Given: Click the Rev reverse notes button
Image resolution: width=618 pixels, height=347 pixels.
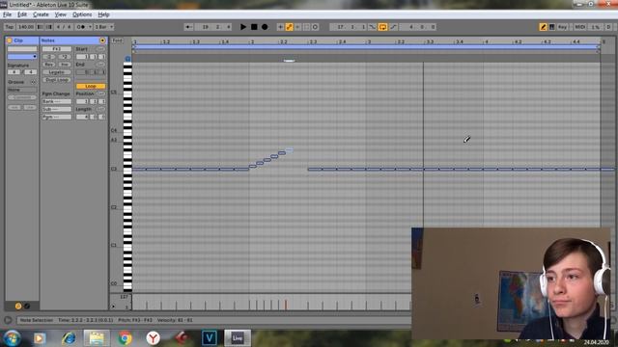Looking at the screenshot, I should point(49,65).
